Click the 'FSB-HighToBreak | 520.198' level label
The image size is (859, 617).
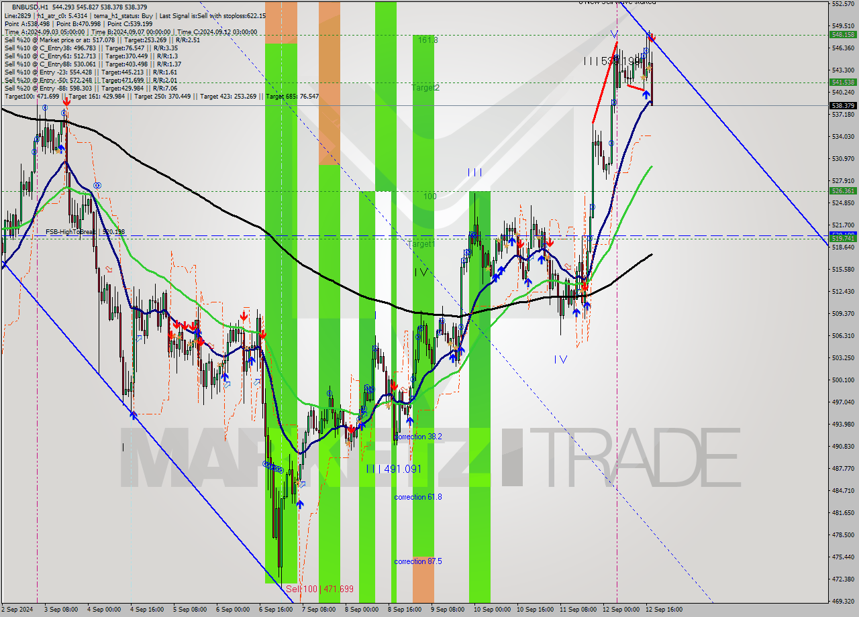(x=85, y=232)
